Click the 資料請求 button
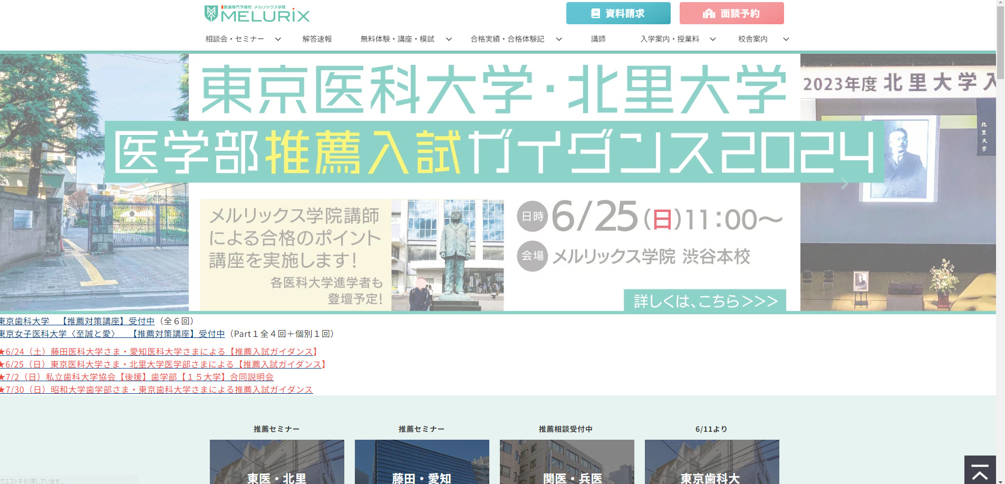Viewport: 1005px width, 484px height. click(618, 13)
